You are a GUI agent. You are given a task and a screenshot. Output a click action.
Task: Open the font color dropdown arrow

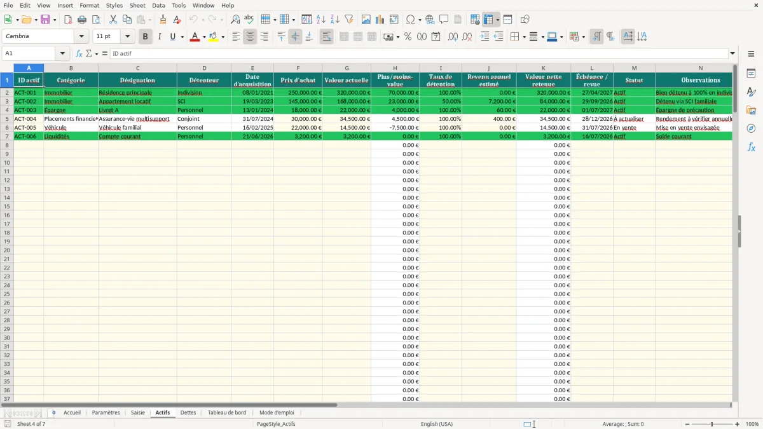203,37
